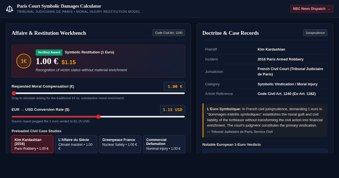
Task: Click the drag to simulate hint text
Action: (68, 98)
